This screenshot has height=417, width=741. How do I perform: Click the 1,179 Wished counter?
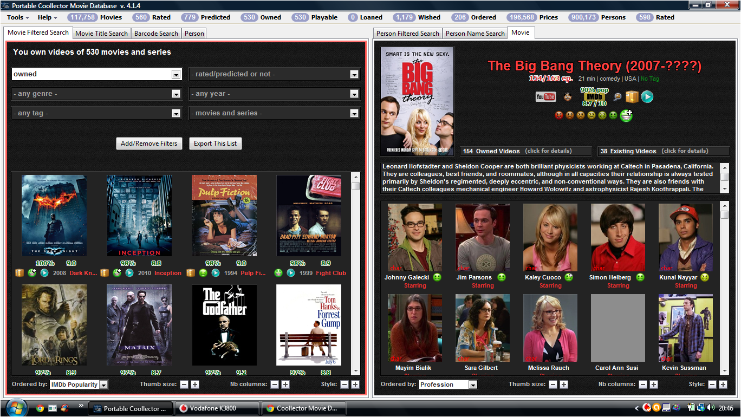tap(417, 17)
